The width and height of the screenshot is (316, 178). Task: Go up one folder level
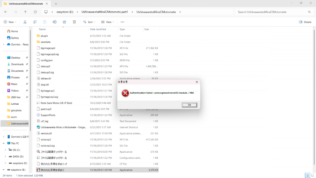[25, 12]
